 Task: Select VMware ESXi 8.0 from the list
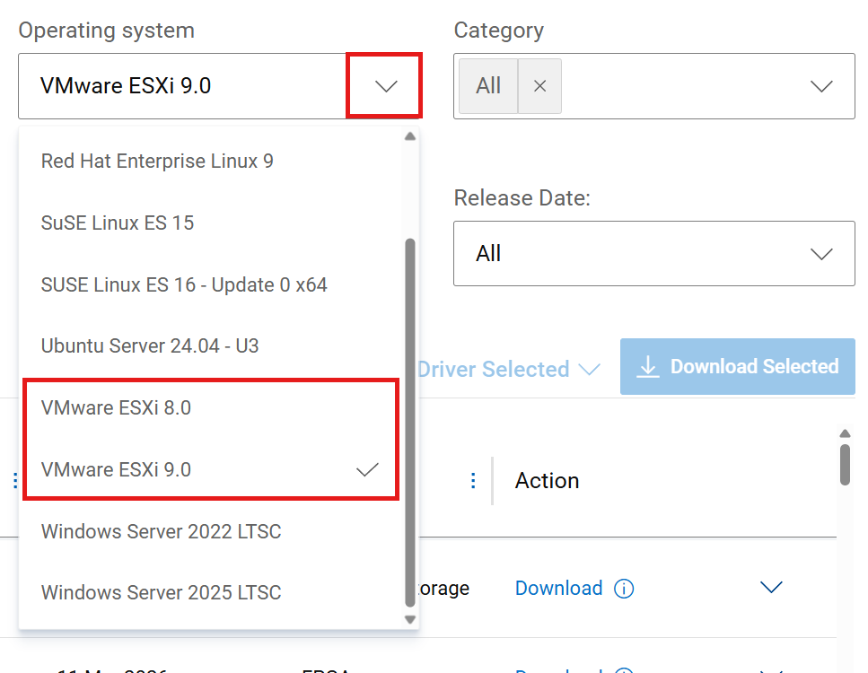pyautogui.click(x=115, y=406)
